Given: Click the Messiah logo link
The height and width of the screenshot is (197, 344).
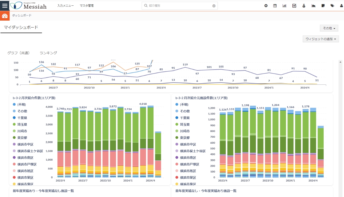Looking at the screenshot, I should tap(28, 5).
